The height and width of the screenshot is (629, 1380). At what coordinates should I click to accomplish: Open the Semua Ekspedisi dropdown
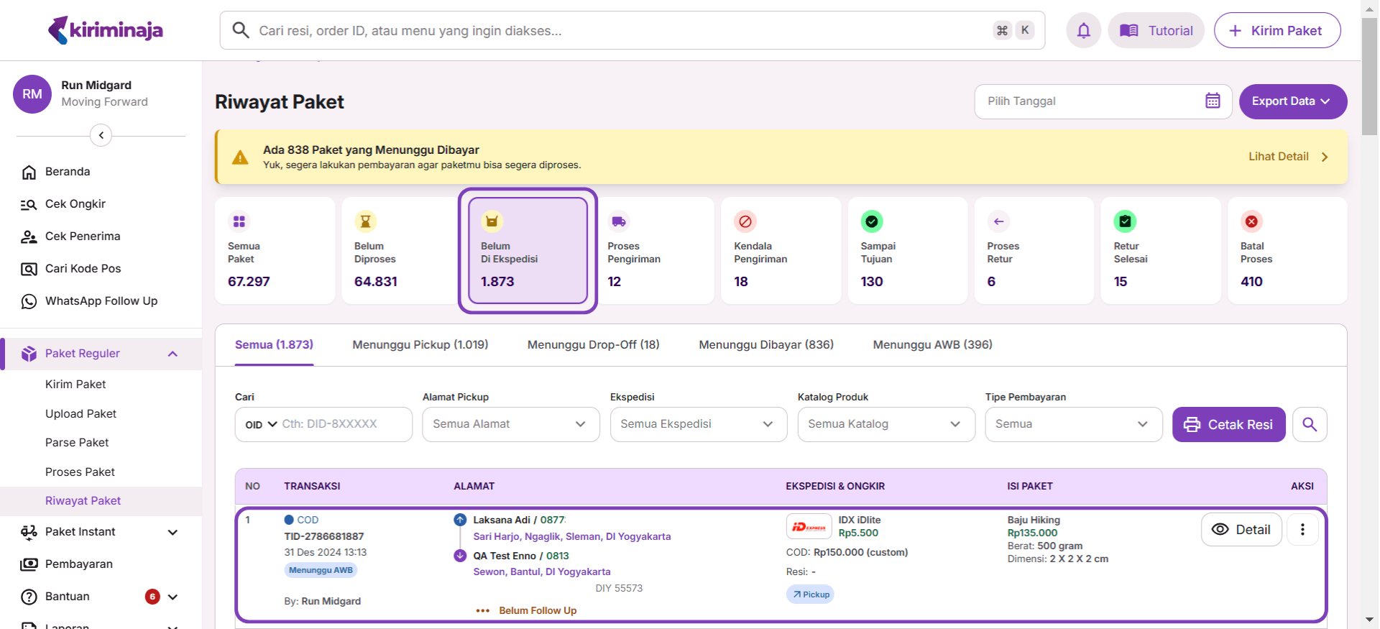698,424
